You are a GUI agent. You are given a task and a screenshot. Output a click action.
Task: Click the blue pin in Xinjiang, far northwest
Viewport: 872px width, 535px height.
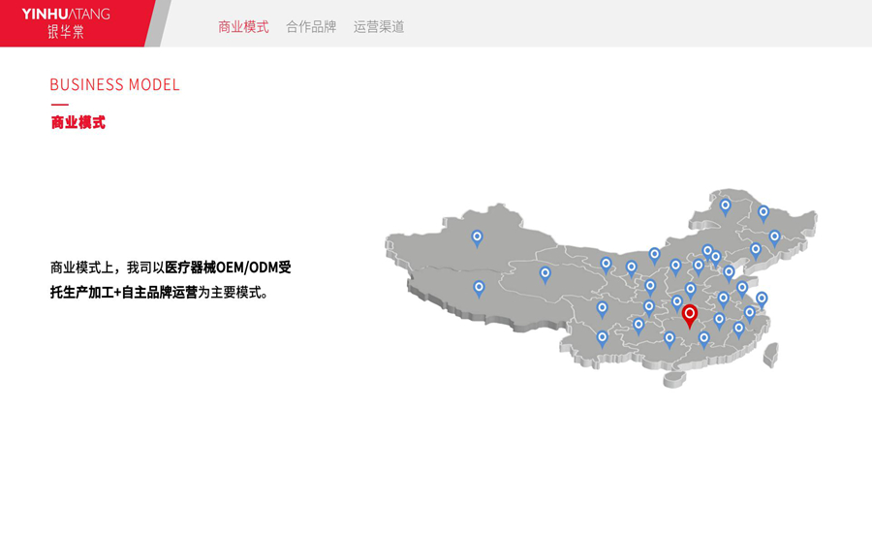pyautogui.click(x=477, y=236)
